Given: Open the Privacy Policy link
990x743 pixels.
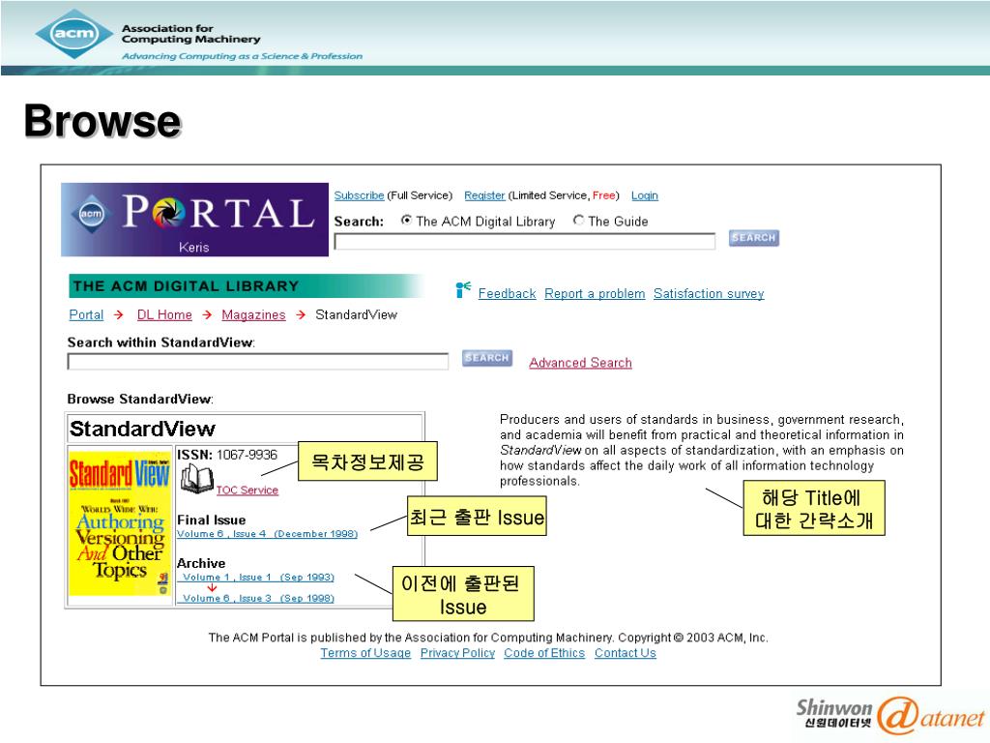Looking at the screenshot, I should (x=457, y=653).
